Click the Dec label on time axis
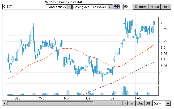 point(89,98)
